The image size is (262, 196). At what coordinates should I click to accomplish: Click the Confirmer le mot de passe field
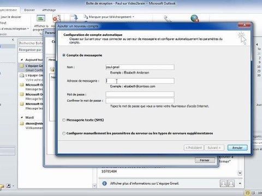[x=140, y=101]
